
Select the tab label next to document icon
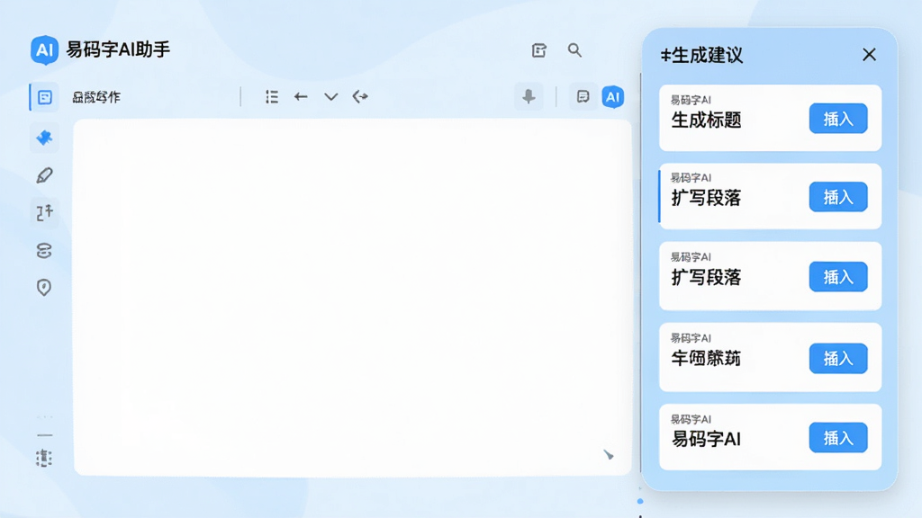pyautogui.click(x=96, y=97)
